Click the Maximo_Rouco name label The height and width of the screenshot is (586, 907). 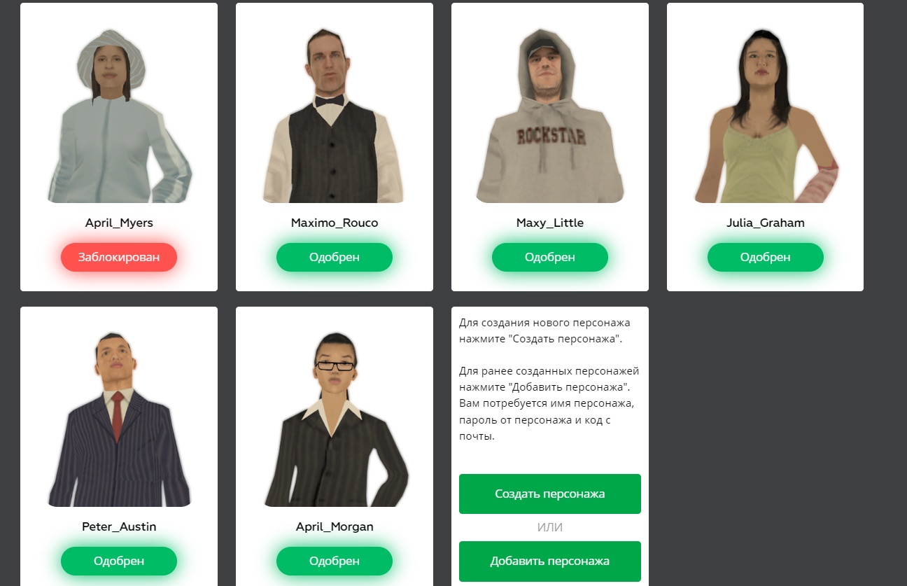pos(335,223)
